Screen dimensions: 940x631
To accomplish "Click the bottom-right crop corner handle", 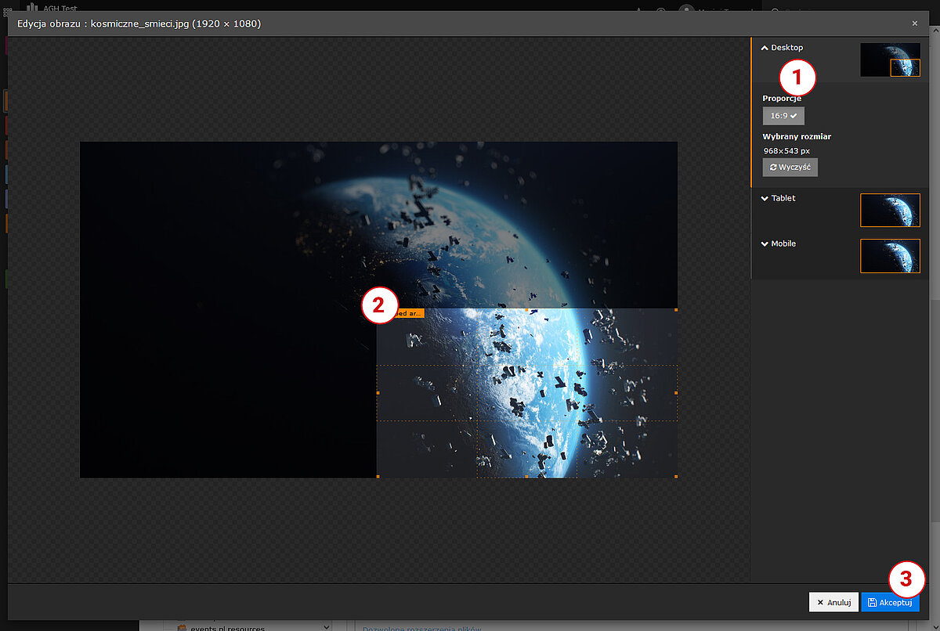I will point(676,476).
